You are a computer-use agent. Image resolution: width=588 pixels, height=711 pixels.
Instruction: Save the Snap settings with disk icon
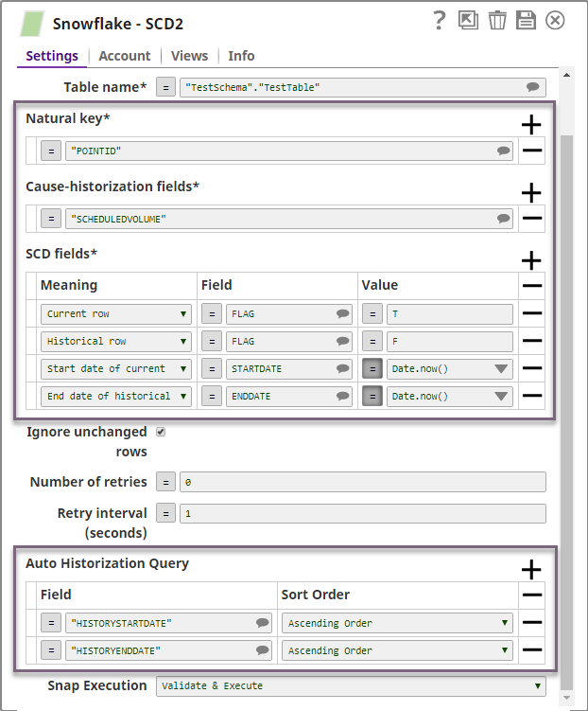[526, 21]
